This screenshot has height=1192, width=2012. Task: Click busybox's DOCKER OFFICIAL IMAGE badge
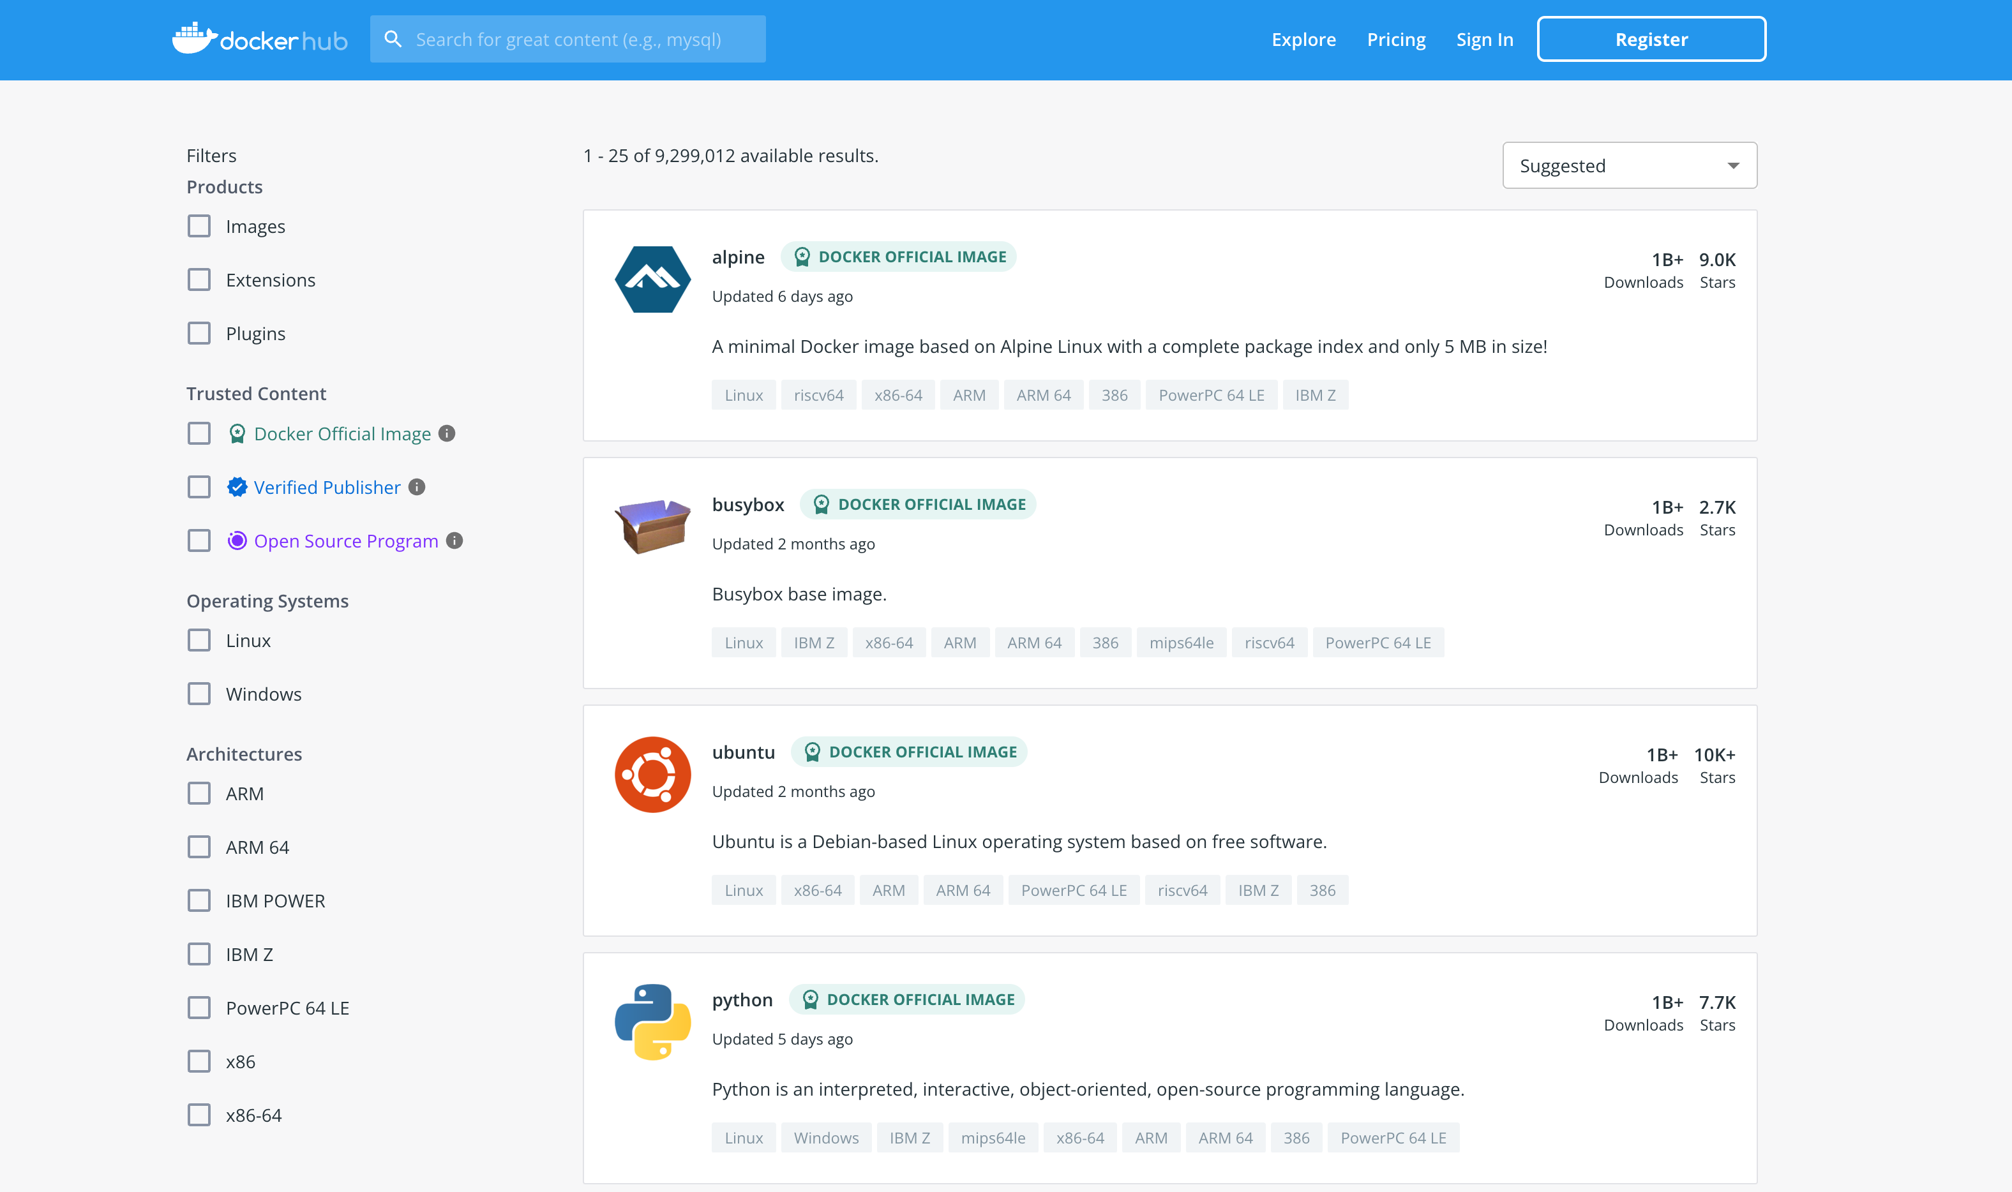[x=918, y=505]
